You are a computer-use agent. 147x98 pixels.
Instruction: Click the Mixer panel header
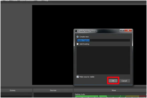click(110, 90)
